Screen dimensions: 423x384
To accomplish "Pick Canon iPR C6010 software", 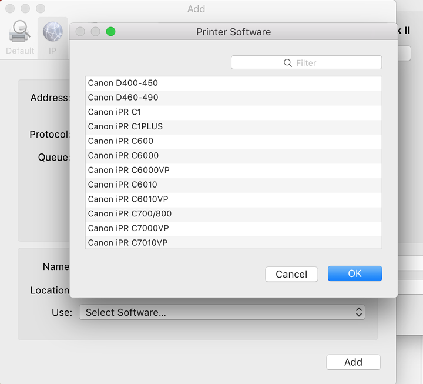I will [x=233, y=185].
